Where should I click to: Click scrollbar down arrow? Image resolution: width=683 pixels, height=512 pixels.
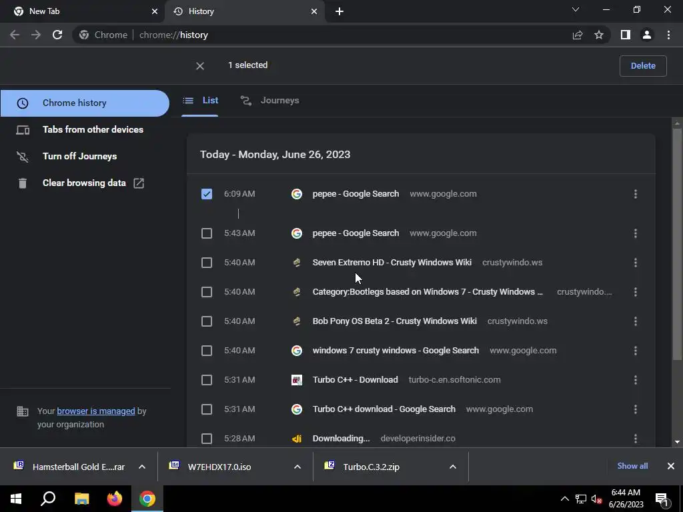click(677, 442)
